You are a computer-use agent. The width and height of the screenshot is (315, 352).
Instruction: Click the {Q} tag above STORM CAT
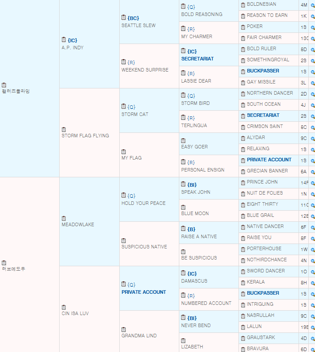coord(131,107)
